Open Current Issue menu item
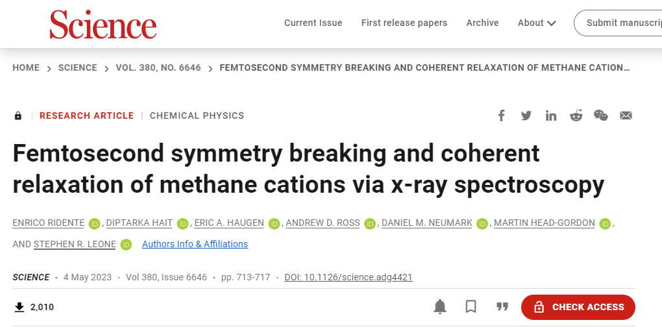662x329 pixels. pyautogui.click(x=313, y=23)
